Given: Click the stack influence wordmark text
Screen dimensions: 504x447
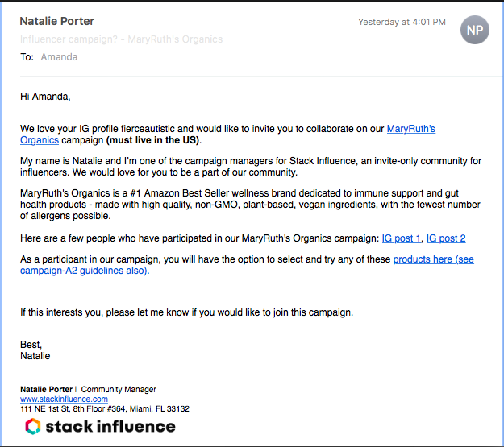Looking at the screenshot, I should [x=111, y=426].
